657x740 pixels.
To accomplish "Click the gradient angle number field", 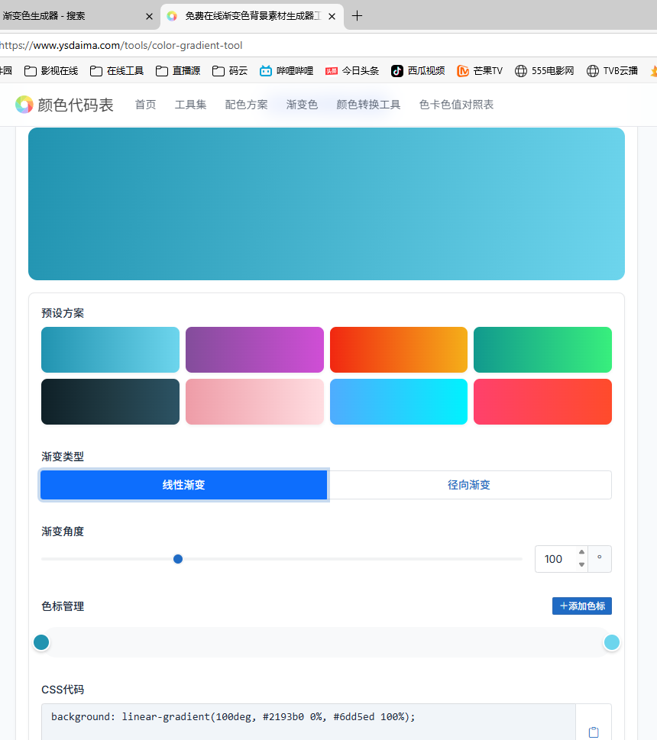I will pos(555,559).
